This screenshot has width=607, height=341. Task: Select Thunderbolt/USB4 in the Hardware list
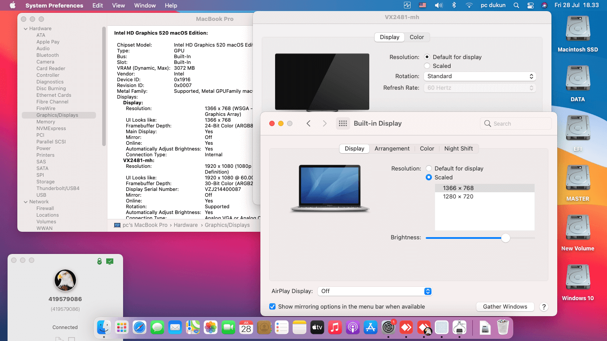tap(58, 188)
